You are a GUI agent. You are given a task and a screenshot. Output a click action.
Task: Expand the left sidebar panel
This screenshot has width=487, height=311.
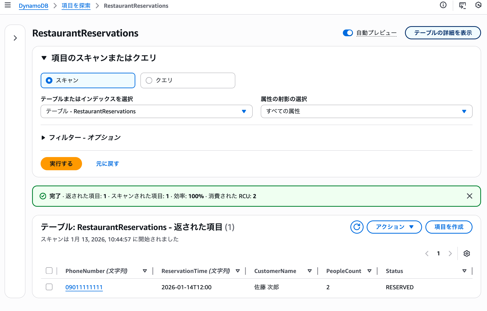click(x=15, y=38)
